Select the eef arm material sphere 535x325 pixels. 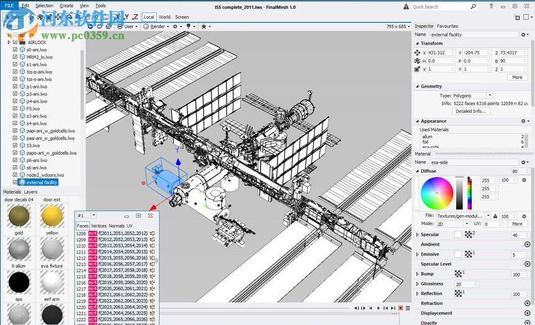[52, 282]
